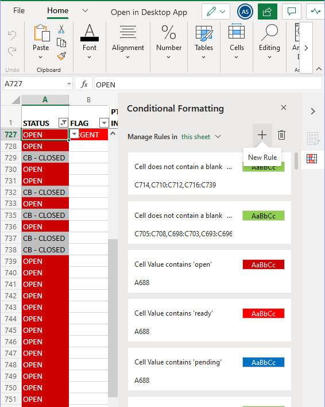Open the Editing mode pencil dropdown
The width and height of the screenshot is (325, 407).
click(216, 11)
